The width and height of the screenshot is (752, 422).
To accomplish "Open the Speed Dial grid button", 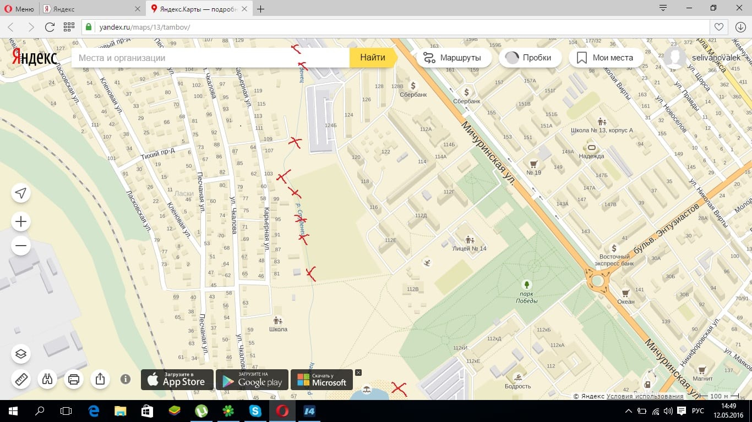I will point(69,27).
